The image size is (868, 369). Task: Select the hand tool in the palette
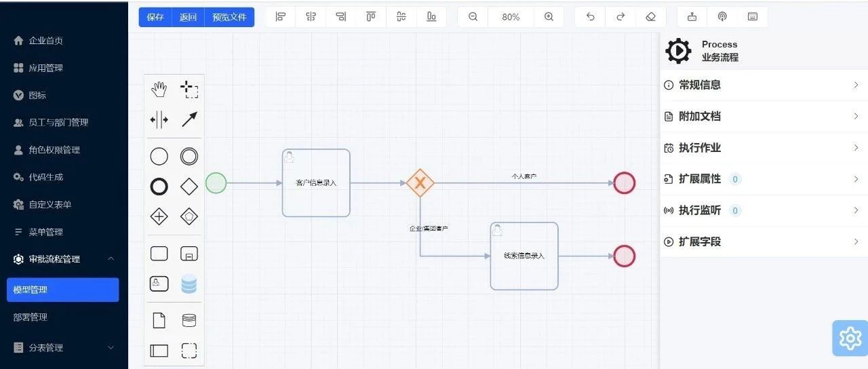click(x=159, y=89)
